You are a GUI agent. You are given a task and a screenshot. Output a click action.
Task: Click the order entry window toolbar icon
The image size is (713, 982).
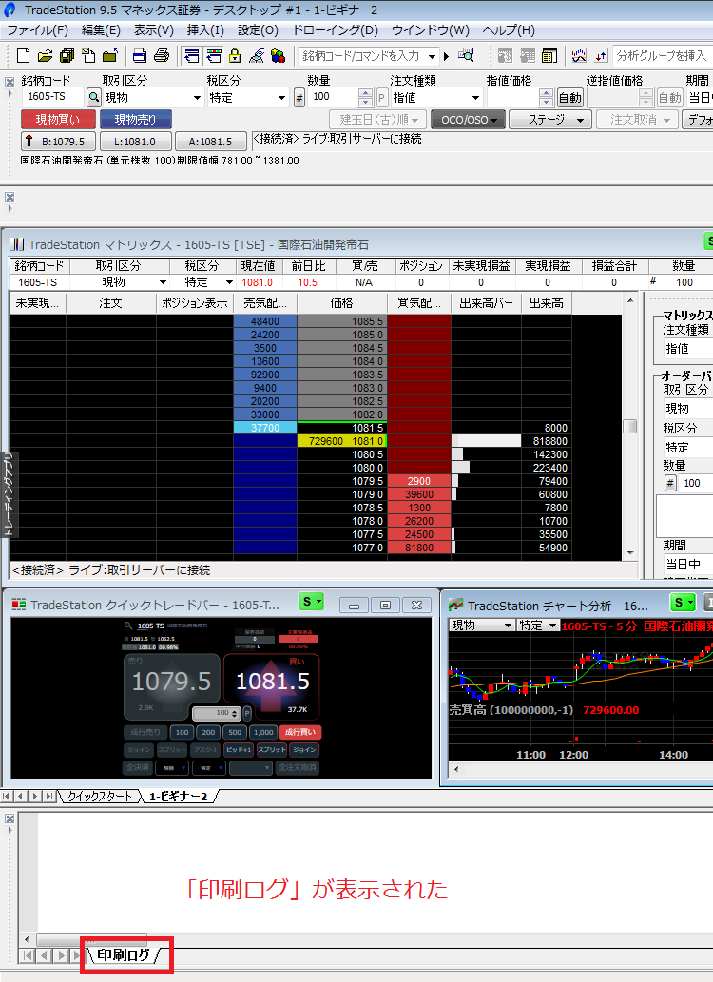[192, 56]
